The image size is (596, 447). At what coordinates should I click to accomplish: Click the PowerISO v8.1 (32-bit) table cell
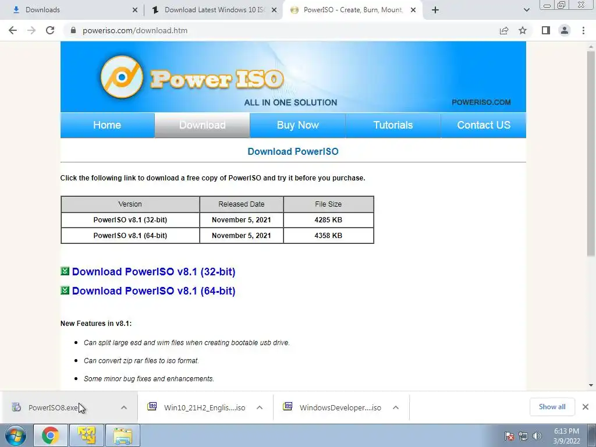[130, 219]
